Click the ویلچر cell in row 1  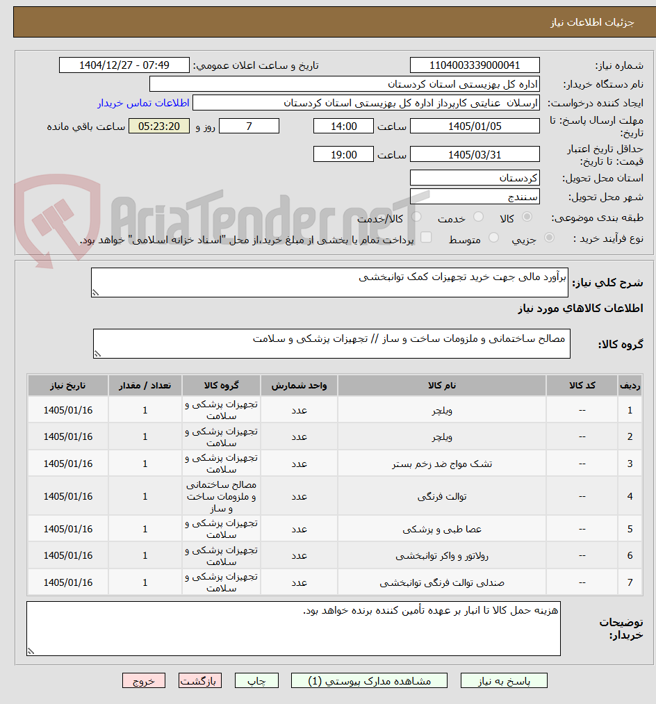point(442,410)
